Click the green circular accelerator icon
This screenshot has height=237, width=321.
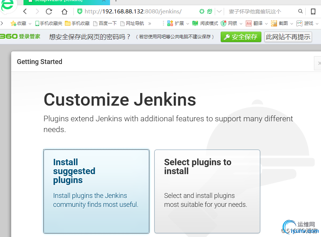[202, 11]
